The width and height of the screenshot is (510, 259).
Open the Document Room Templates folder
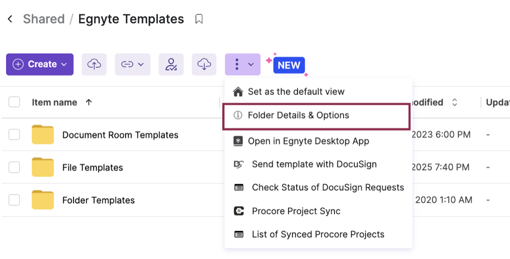point(120,135)
